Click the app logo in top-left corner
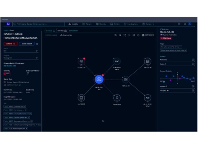 click(8, 24)
